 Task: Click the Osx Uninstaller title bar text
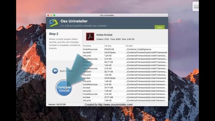point(107,15)
